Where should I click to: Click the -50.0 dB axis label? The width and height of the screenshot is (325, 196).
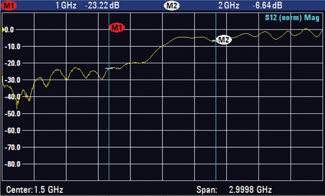tap(12, 114)
